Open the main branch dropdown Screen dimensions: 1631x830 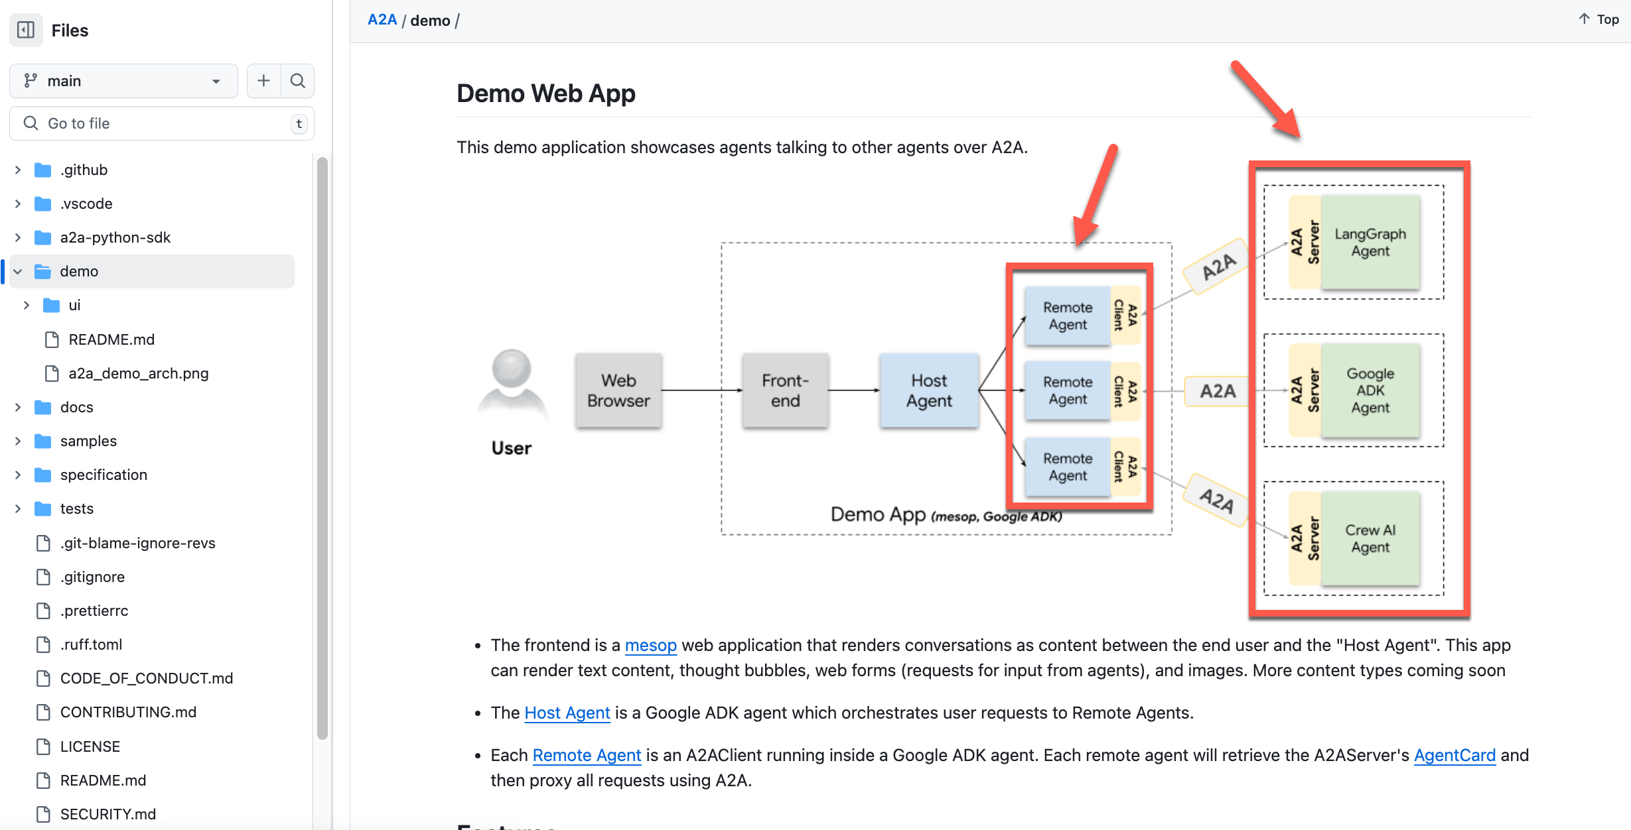coord(123,81)
